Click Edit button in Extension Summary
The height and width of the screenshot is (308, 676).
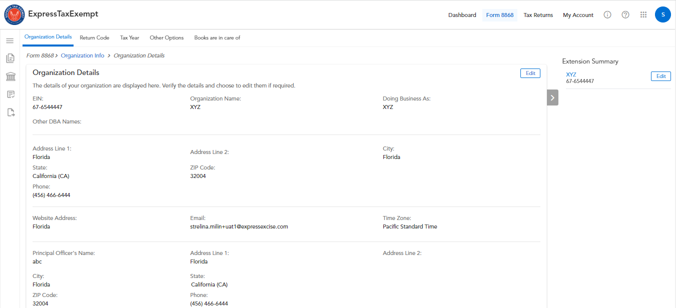click(x=661, y=76)
